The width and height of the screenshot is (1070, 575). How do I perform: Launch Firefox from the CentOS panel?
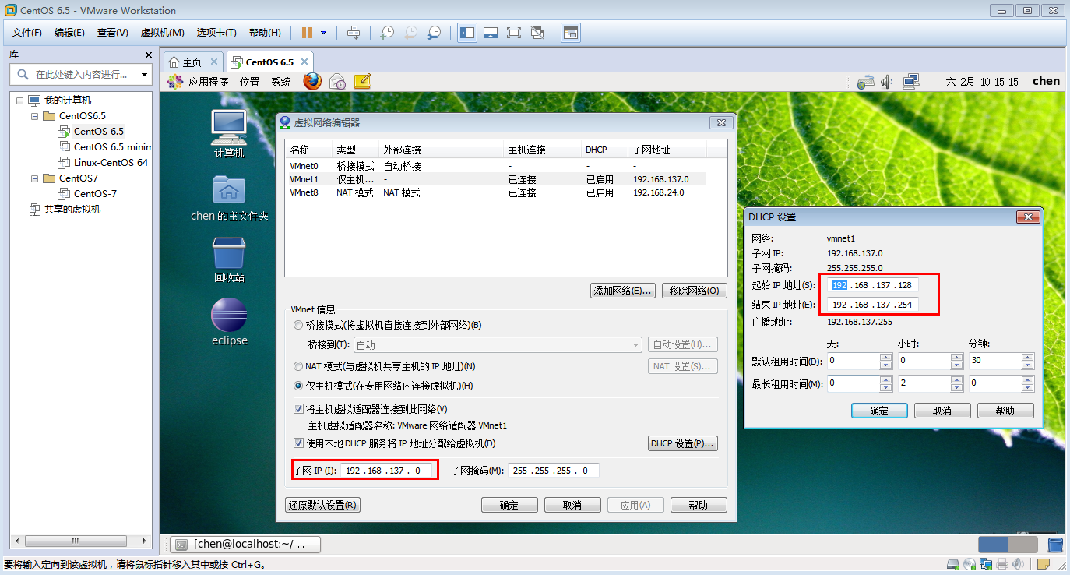[x=312, y=82]
